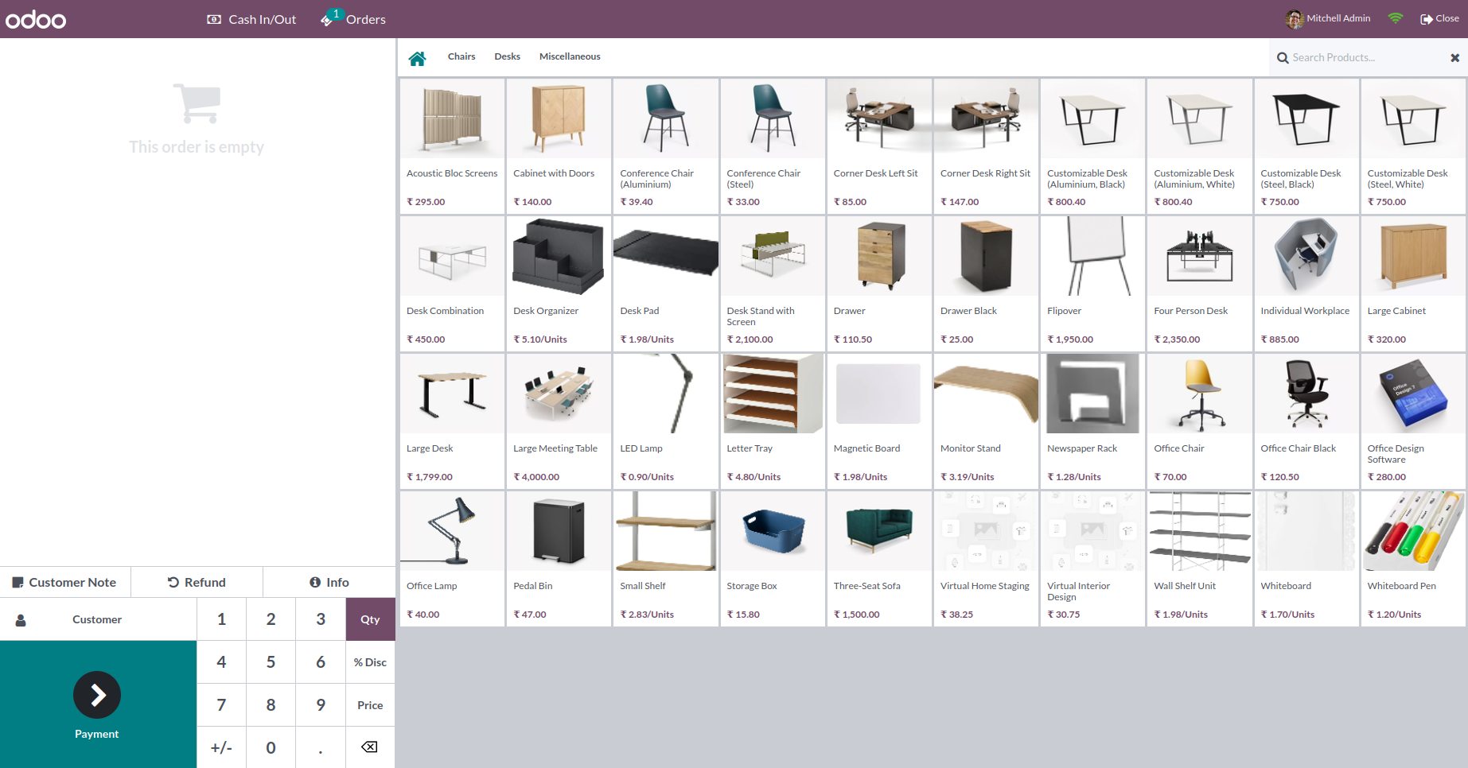Go to the home category icon

[x=417, y=57]
